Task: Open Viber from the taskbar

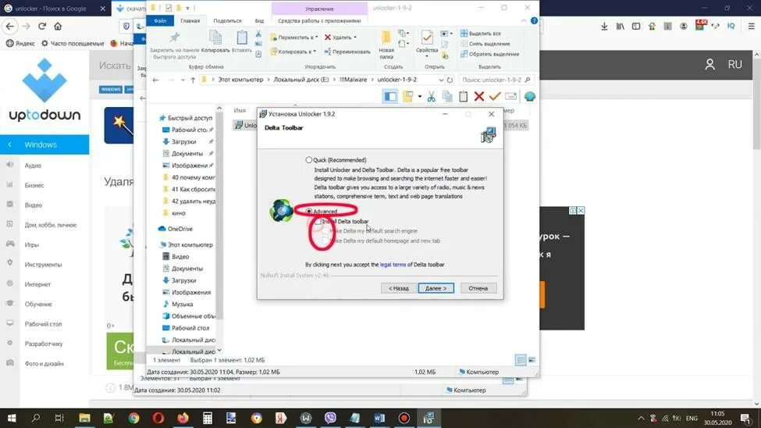Action: click(x=330, y=419)
